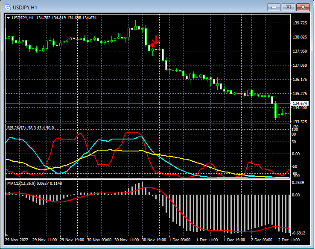Click the USDJPY,H1 chart window icon
The height and width of the screenshot is (249, 315).
tap(8, 7)
